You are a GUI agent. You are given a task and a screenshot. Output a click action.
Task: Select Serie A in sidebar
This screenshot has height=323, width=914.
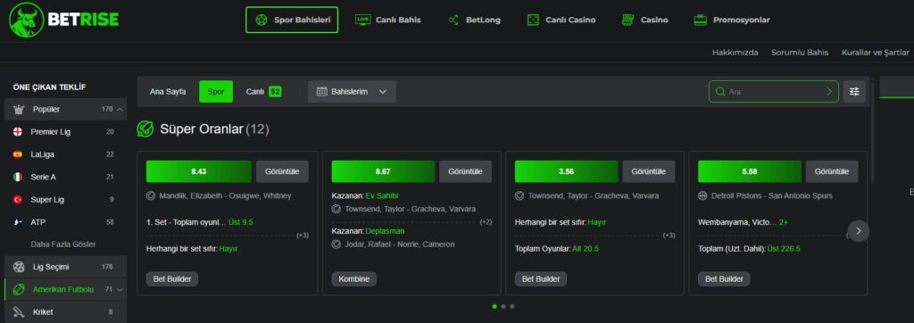coord(65,177)
